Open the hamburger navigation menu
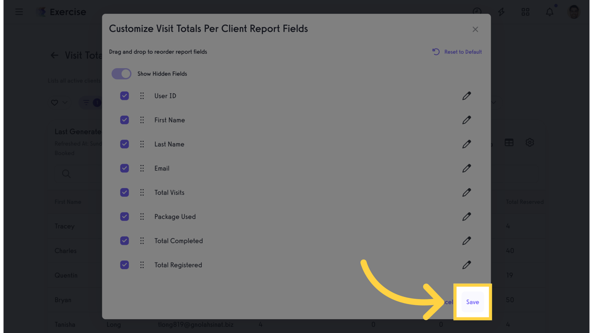The image size is (593, 333). pos(19,12)
